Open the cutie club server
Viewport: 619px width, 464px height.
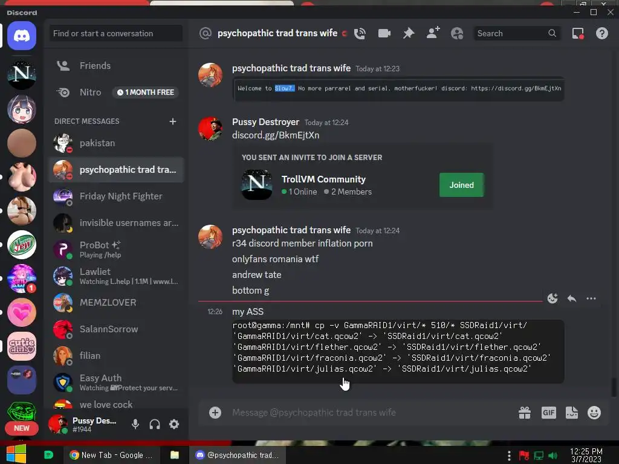[x=22, y=346]
